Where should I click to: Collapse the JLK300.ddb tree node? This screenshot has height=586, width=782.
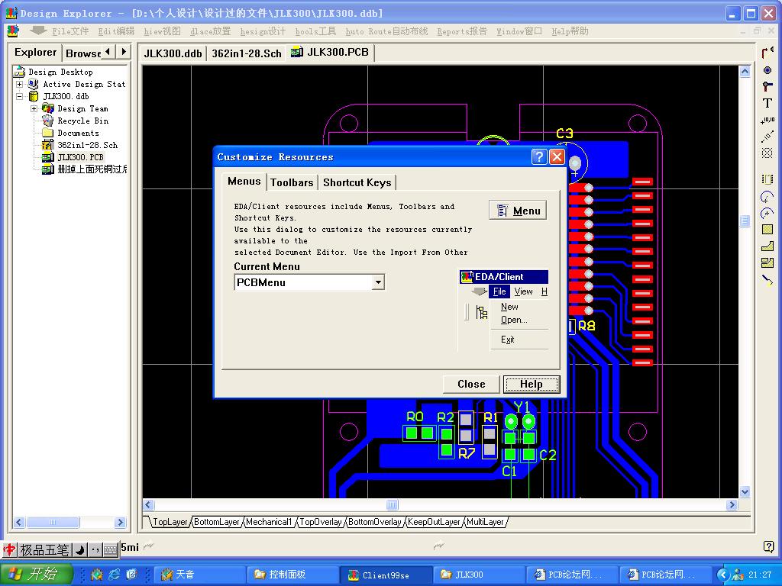click(x=19, y=96)
